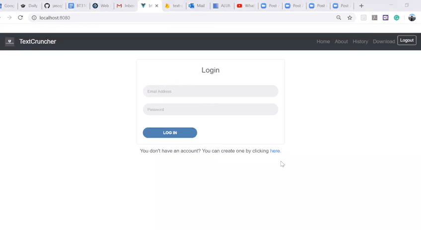Open the zoom magnifier icon in address bar

[339, 18]
